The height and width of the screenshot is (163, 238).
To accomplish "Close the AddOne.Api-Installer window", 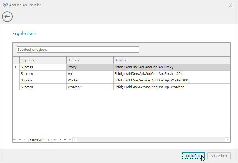I will click(x=230, y=5).
